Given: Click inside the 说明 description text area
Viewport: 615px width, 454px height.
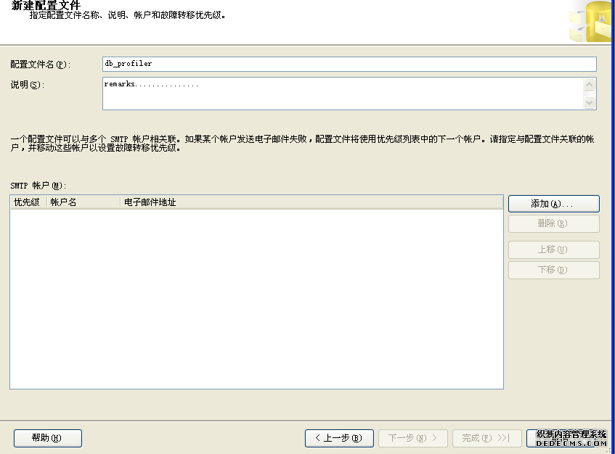Looking at the screenshot, I should click(x=343, y=94).
